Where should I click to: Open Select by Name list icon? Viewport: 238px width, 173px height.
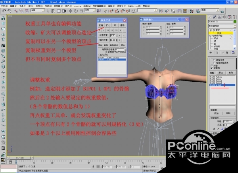pyautogui.click(x=53, y=11)
